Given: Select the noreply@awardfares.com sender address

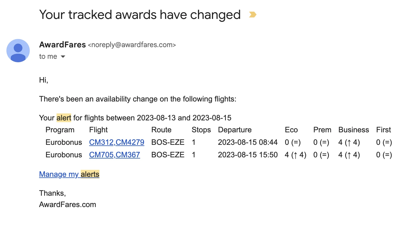Looking at the screenshot, I should click(132, 45).
